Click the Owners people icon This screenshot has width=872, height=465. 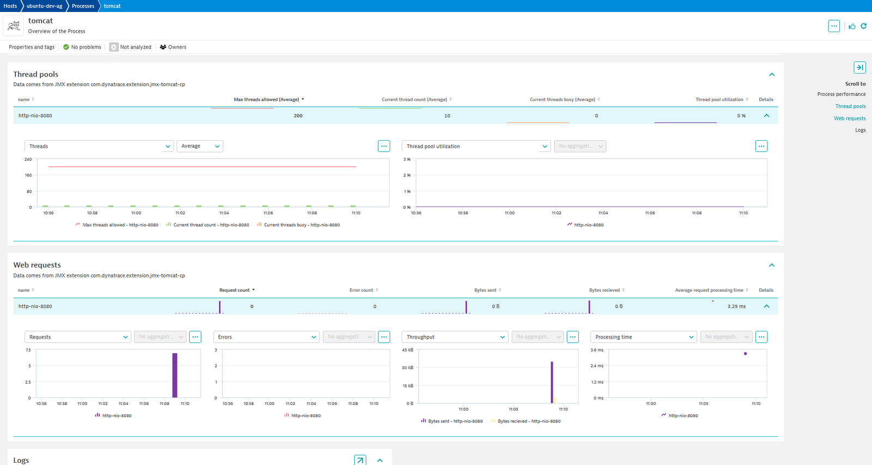tap(163, 47)
